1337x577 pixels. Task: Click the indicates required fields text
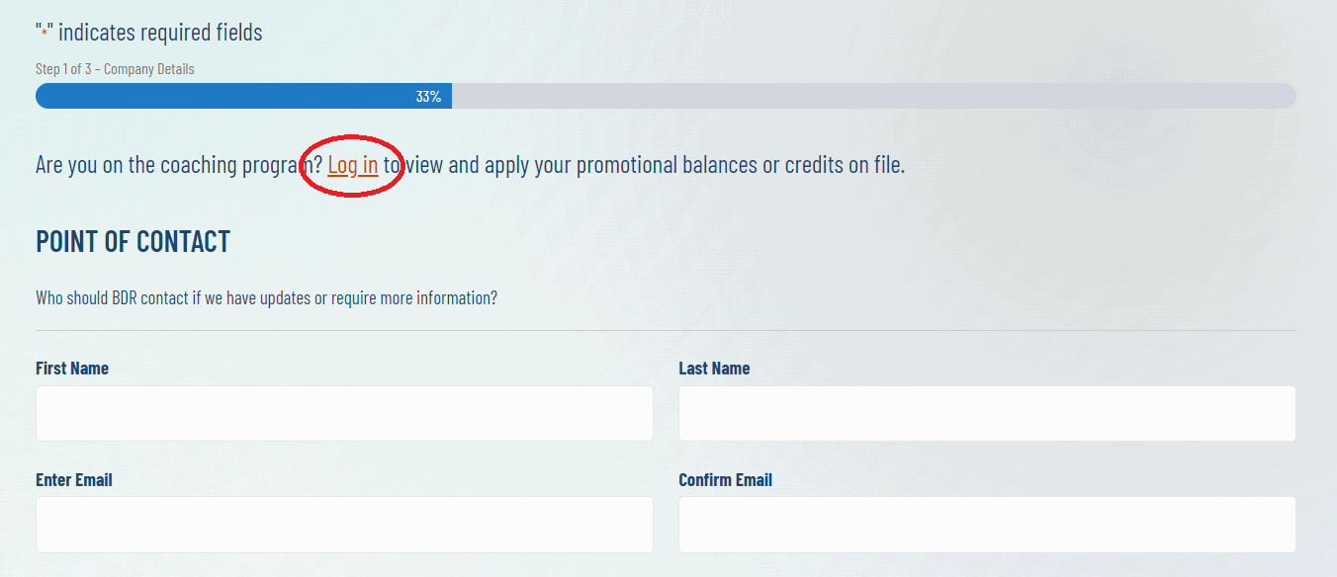point(161,32)
